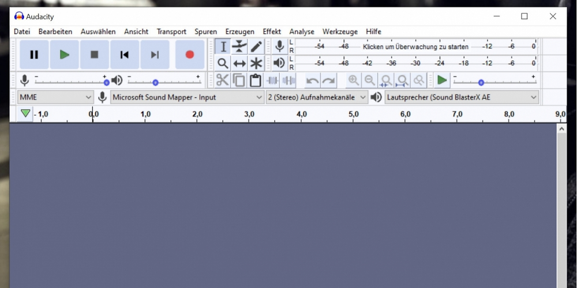Click the Undo arrow icon
The image size is (577, 288).
pyautogui.click(x=312, y=80)
